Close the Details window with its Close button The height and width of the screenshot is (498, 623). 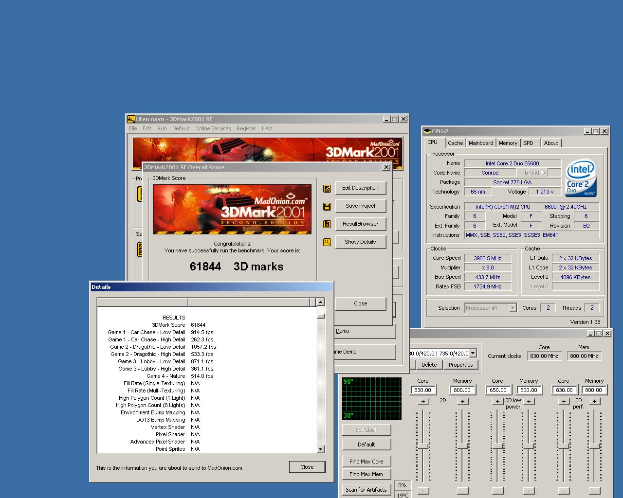tap(307, 467)
